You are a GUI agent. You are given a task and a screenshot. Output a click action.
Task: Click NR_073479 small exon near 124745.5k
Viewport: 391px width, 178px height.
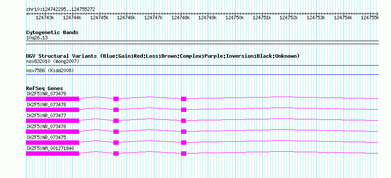point(116,99)
